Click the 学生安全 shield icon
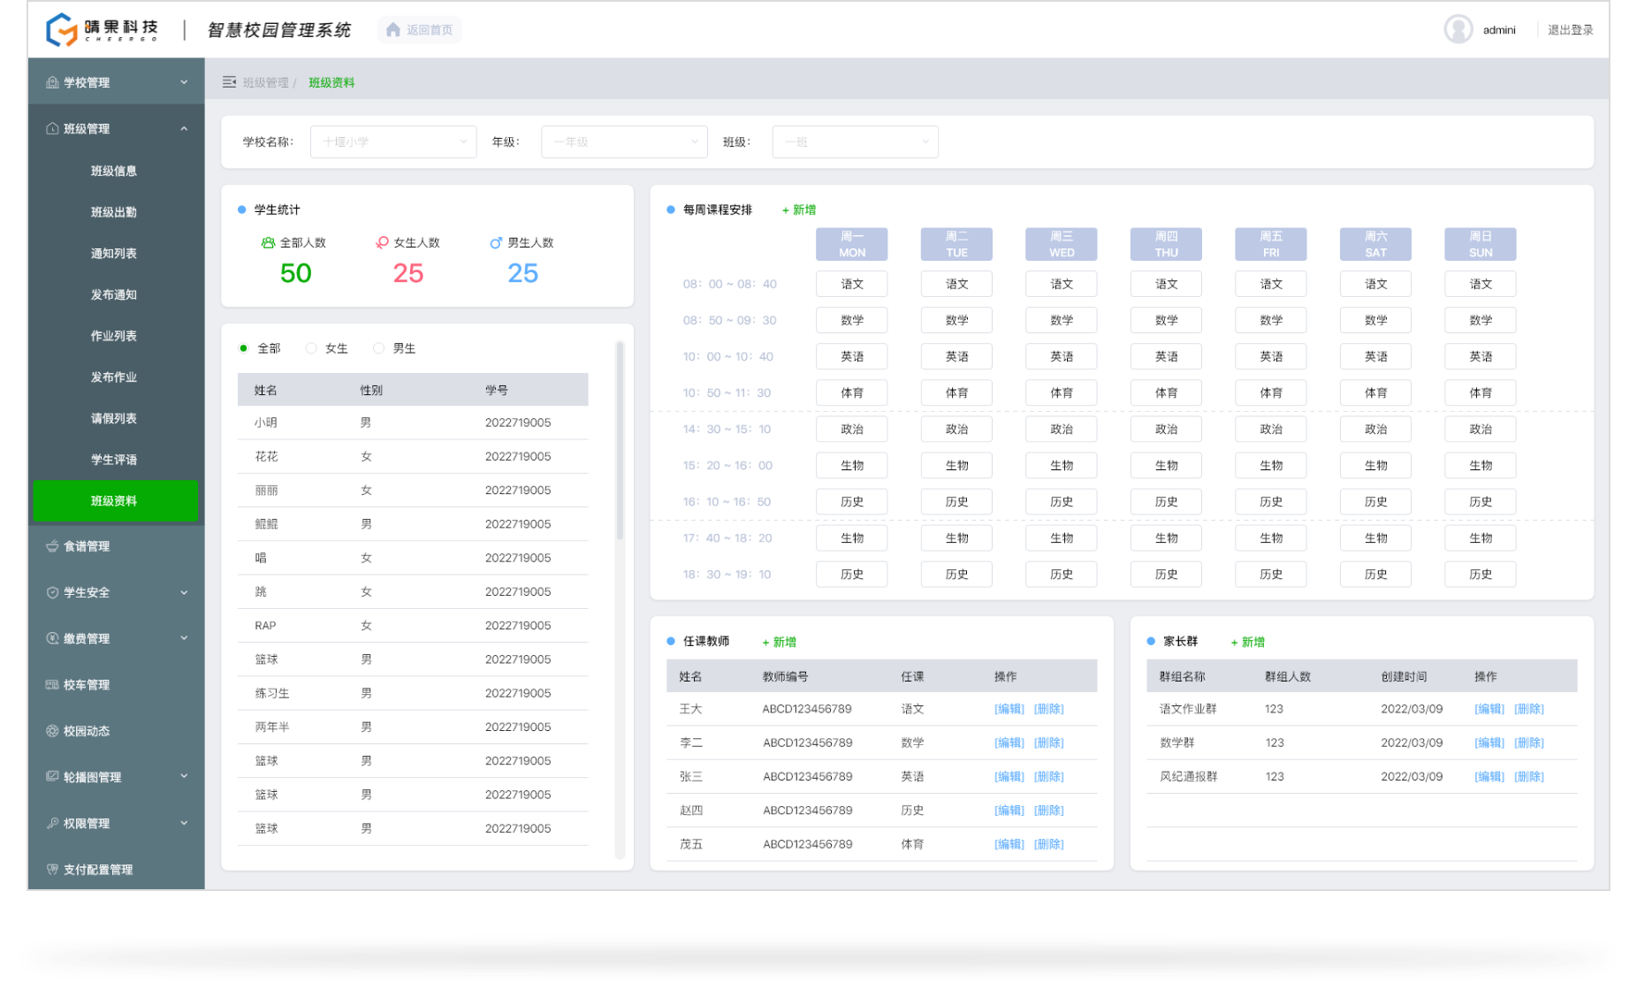This screenshot has width=1637, height=990. point(52,592)
